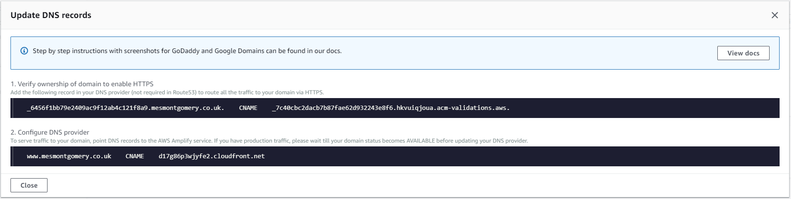Click empty space in the cloudfront record code block
Screen dimensions: 791x199
coord(523,156)
